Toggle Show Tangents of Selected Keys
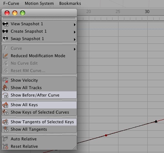 click(39, 122)
